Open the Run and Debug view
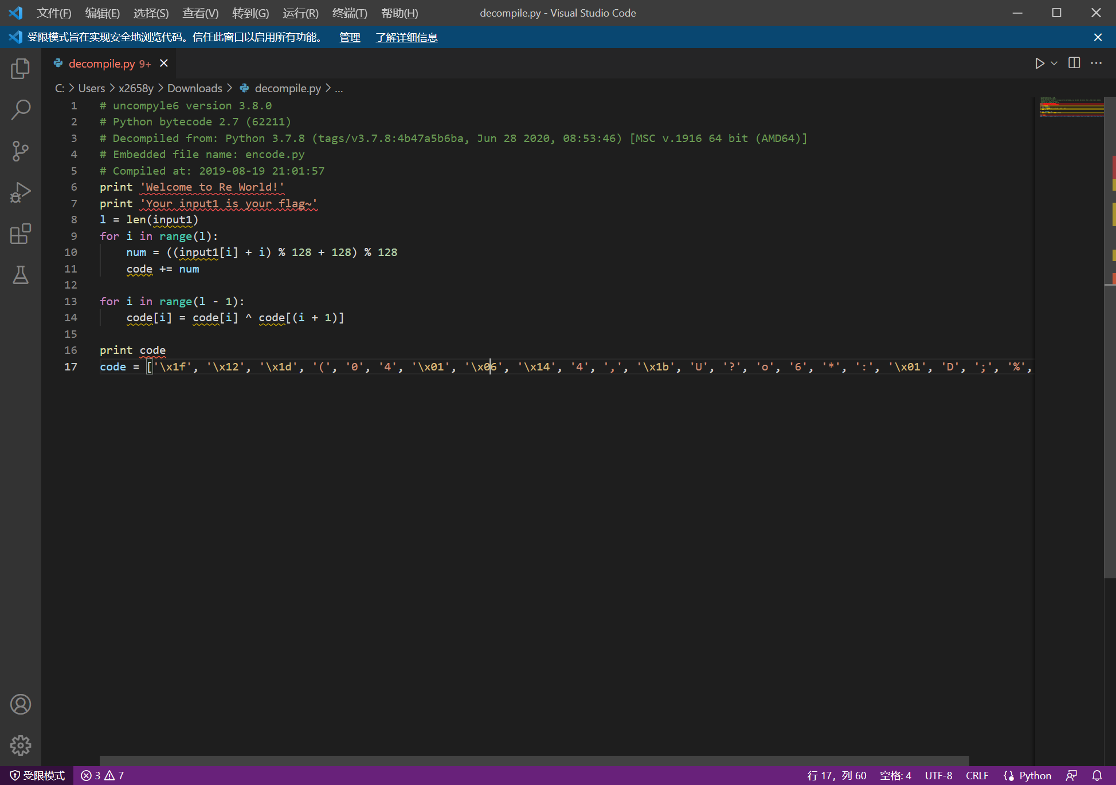The height and width of the screenshot is (785, 1116). 21,193
